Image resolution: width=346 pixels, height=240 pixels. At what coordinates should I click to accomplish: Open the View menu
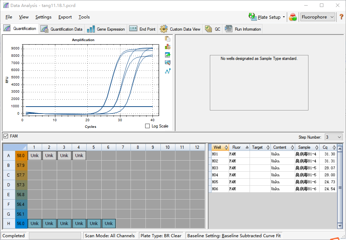tap(24, 17)
